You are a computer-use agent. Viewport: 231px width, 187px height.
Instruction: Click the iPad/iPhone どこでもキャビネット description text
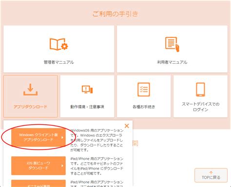pyautogui.click(x=97, y=166)
